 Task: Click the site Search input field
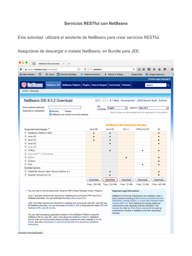[155, 85]
